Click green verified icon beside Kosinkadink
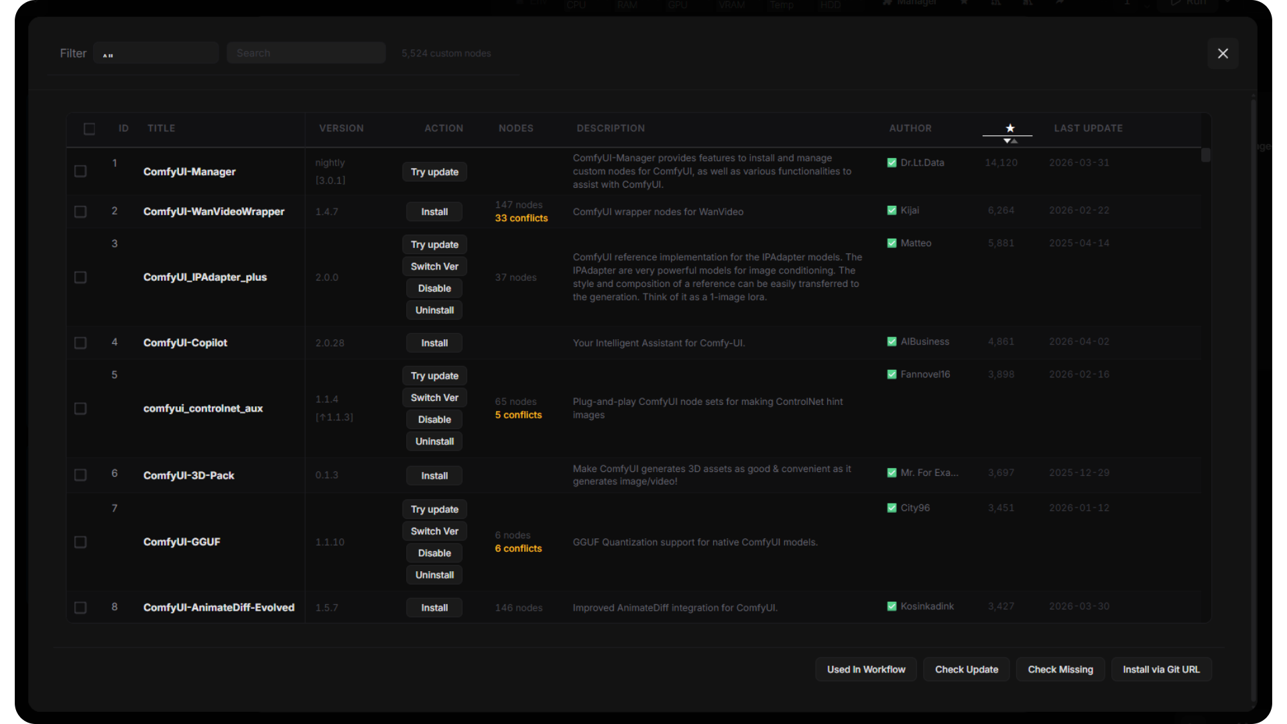Screen dimensions: 1287x724 click(x=892, y=607)
